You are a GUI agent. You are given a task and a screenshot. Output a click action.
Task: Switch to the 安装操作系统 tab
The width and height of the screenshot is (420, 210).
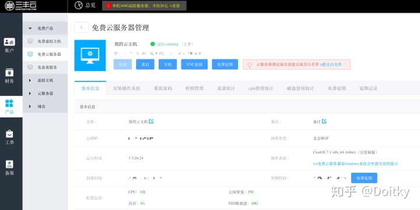coord(127,88)
